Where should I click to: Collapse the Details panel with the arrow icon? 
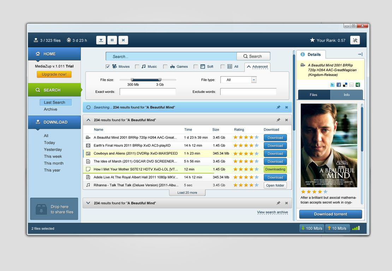[360, 54]
